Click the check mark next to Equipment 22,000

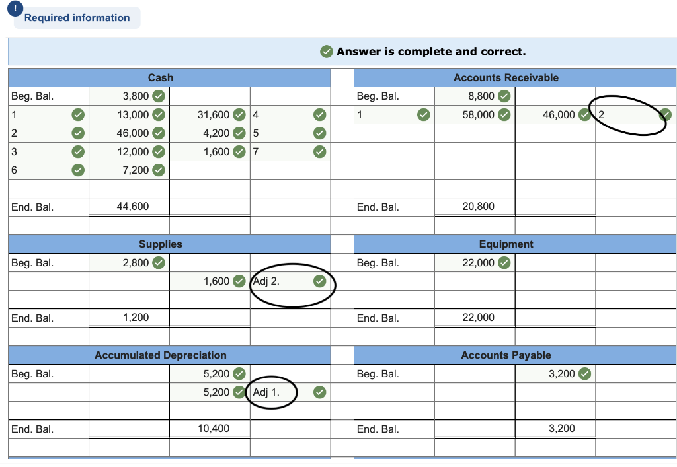504,263
